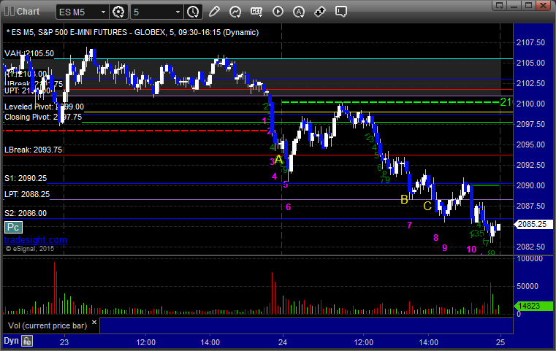The image size is (556, 351).
Task: Click date label 23 on time axis
Action: [64, 342]
